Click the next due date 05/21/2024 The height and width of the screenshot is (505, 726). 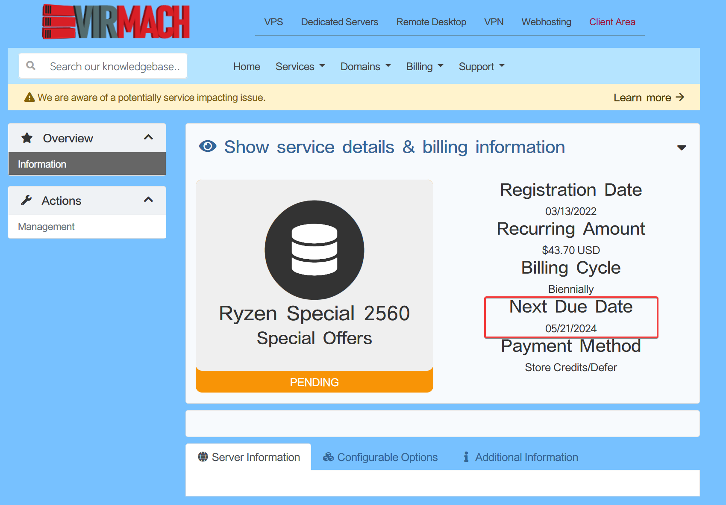click(x=571, y=328)
